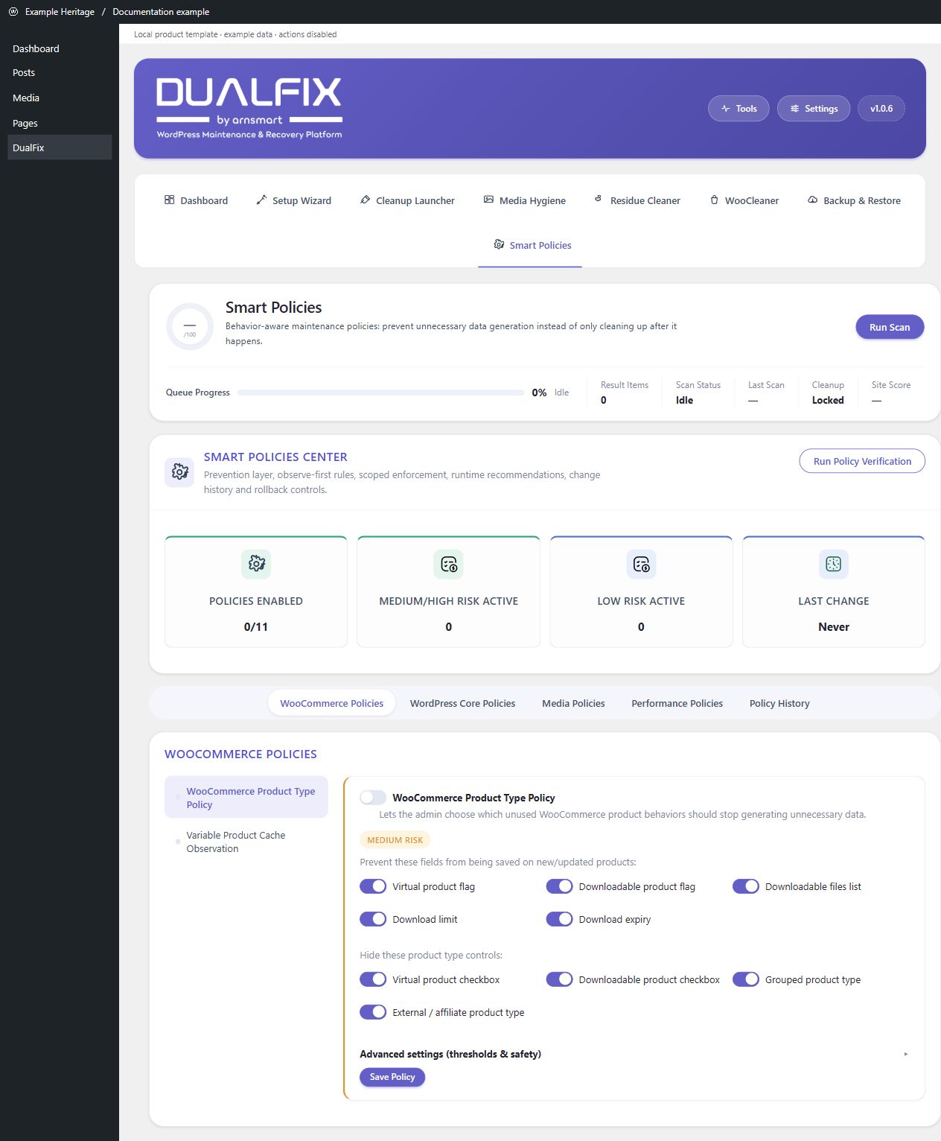Click the Cleanup Launcher brush icon
941x1141 pixels.
(365, 200)
